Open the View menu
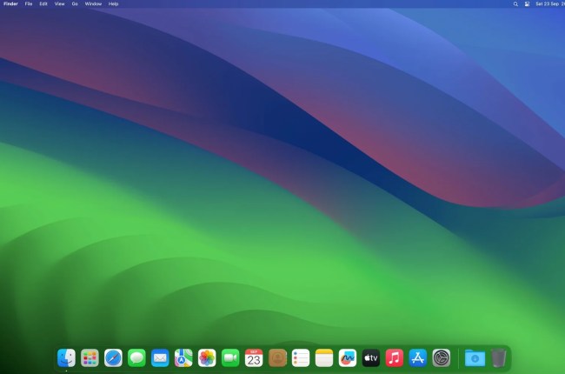The image size is (565, 374). point(59,4)
